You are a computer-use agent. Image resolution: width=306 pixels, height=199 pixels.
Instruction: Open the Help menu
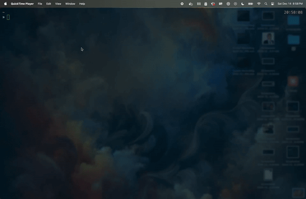[82, 4]
